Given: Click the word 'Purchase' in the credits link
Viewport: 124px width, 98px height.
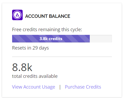Looking at the screenshot, I should tap(75, 87).
